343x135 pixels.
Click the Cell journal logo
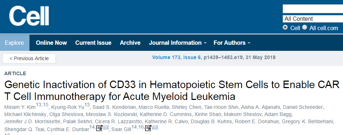(29, 16)
